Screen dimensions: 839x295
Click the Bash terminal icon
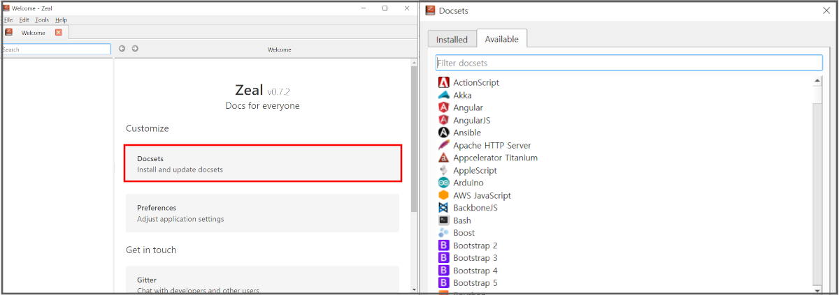443,220
